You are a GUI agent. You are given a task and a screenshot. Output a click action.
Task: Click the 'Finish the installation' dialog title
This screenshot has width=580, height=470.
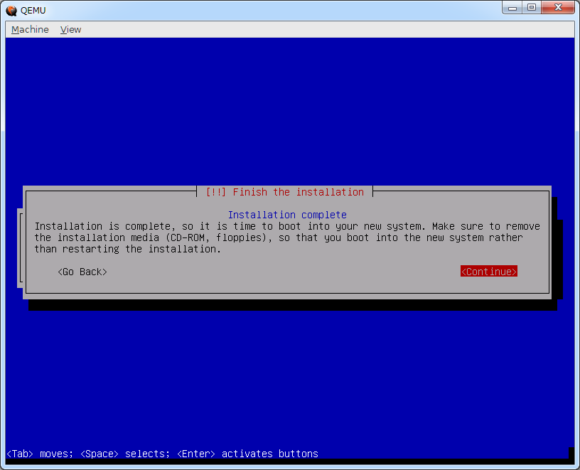click(x=285, y=192)
